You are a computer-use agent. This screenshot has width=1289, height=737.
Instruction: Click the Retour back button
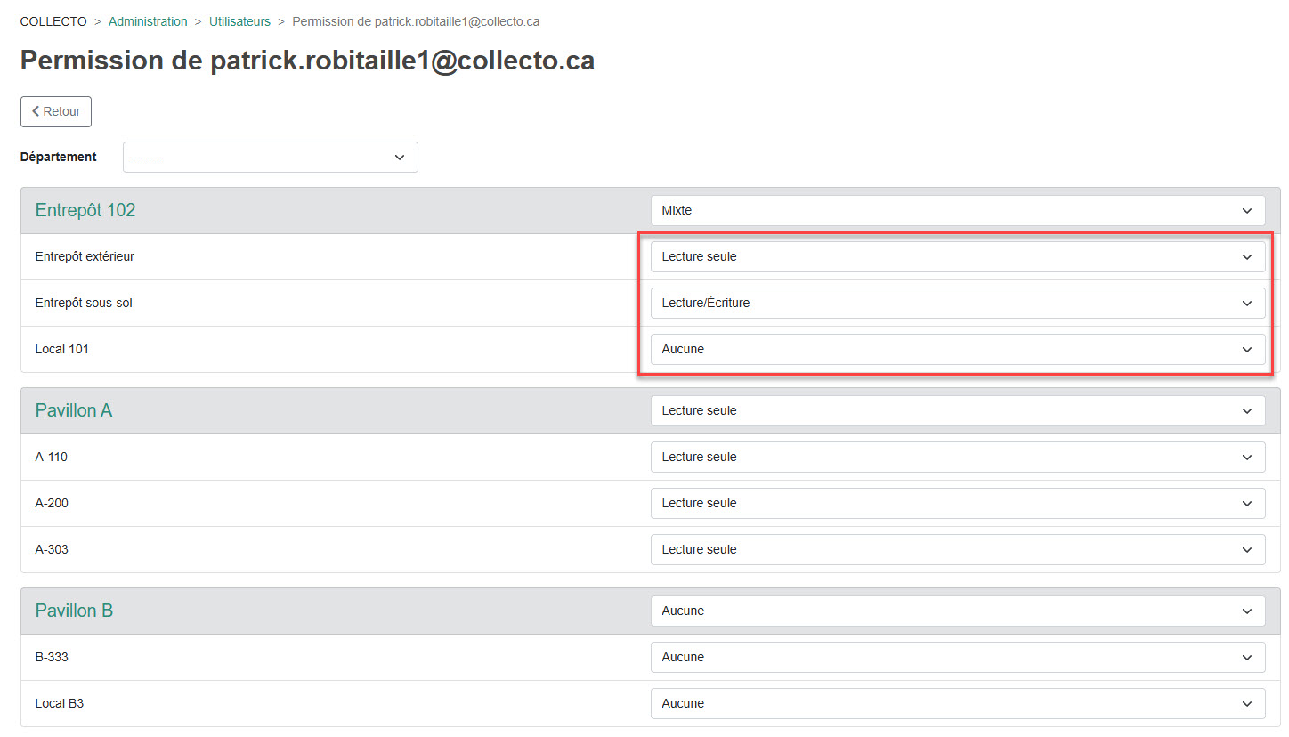tap(56, 111)
